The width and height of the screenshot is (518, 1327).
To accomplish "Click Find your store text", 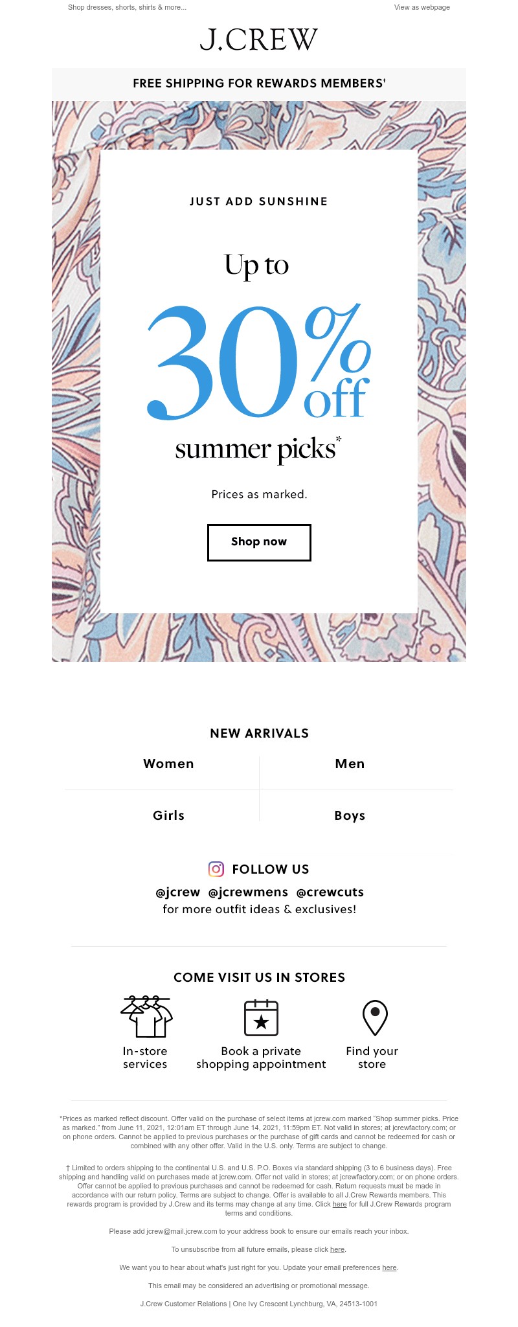I will 372,1058.
